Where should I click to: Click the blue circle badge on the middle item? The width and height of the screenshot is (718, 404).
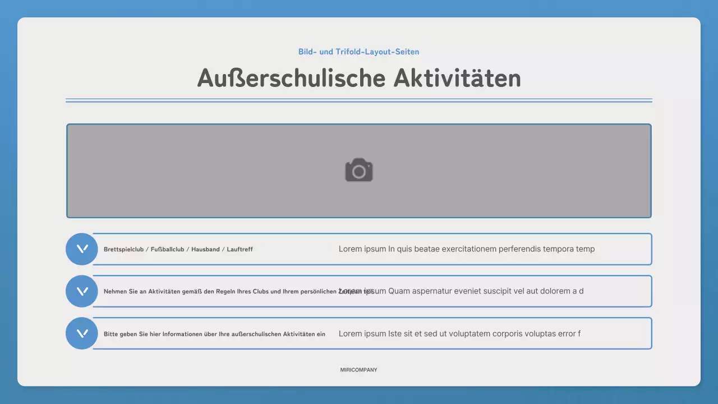point(81,291)
